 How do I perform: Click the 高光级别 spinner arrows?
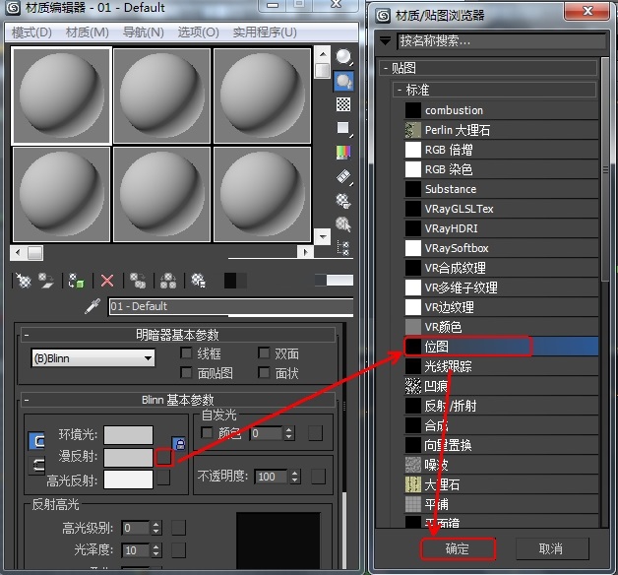[156, 528]
